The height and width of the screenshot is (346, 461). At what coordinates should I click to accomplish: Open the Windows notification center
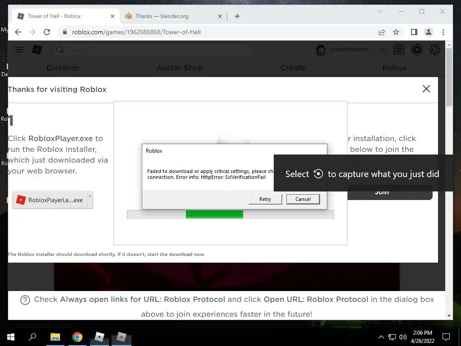[x=446, y=337]
